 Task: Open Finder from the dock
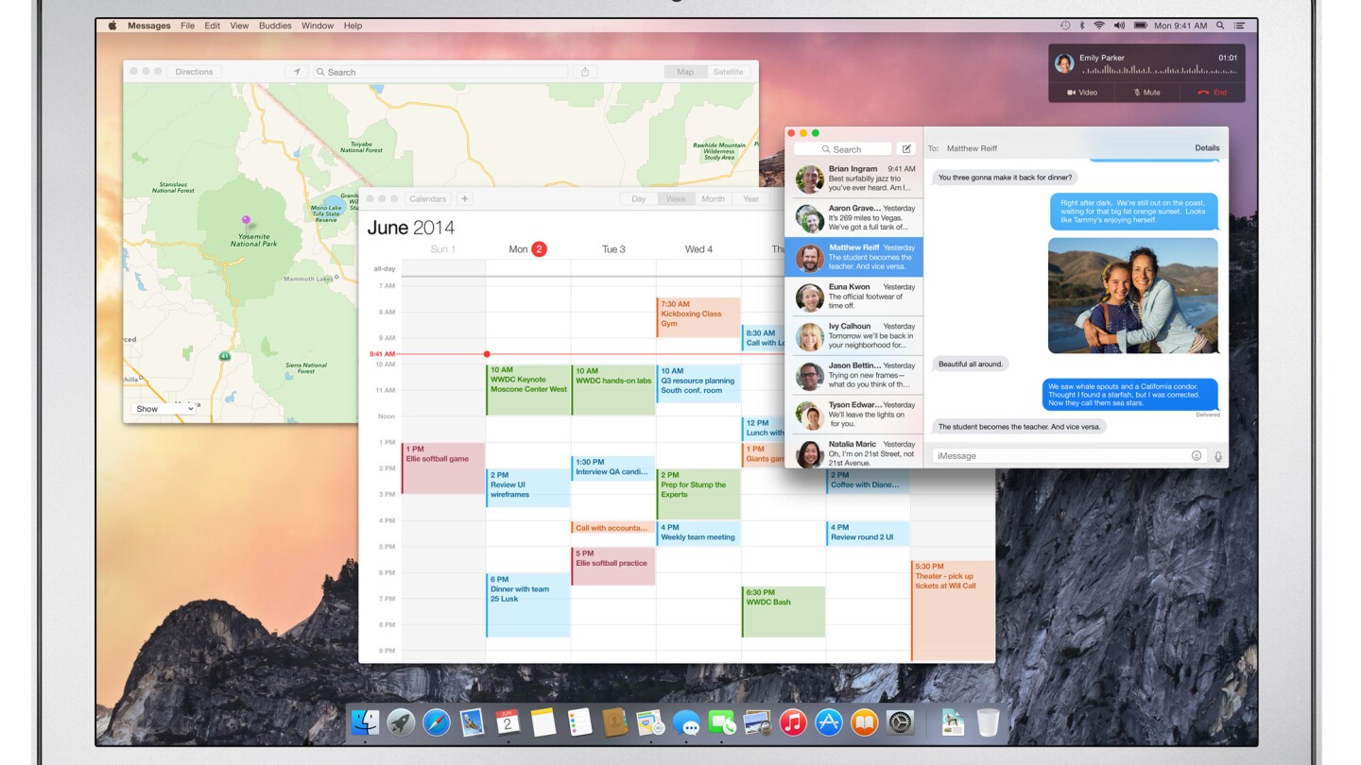tap(365, 722)
